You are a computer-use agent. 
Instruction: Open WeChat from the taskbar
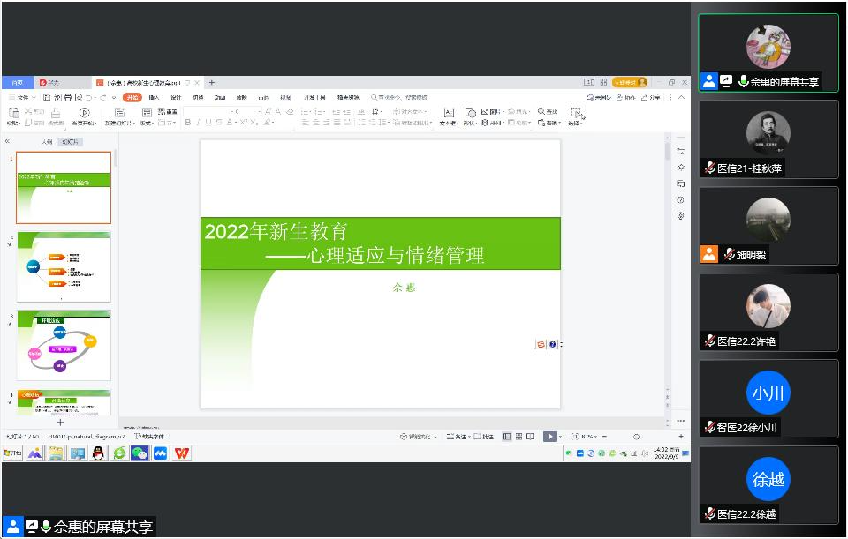point(140,453)
